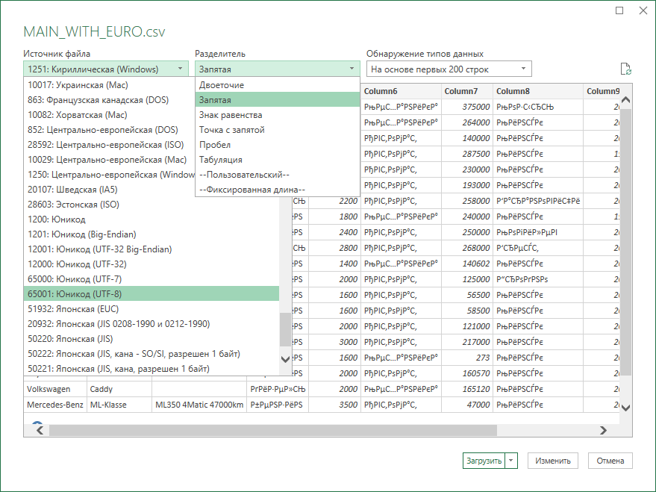The image size is (656, 492).
Task: Select Двоеточие delimiter option
Action: click(x=278, y=85)
